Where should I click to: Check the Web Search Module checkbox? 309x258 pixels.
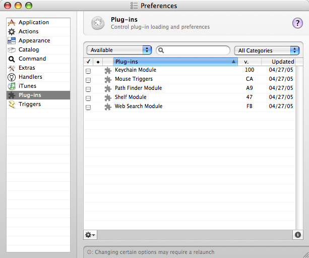click(88, 108)
